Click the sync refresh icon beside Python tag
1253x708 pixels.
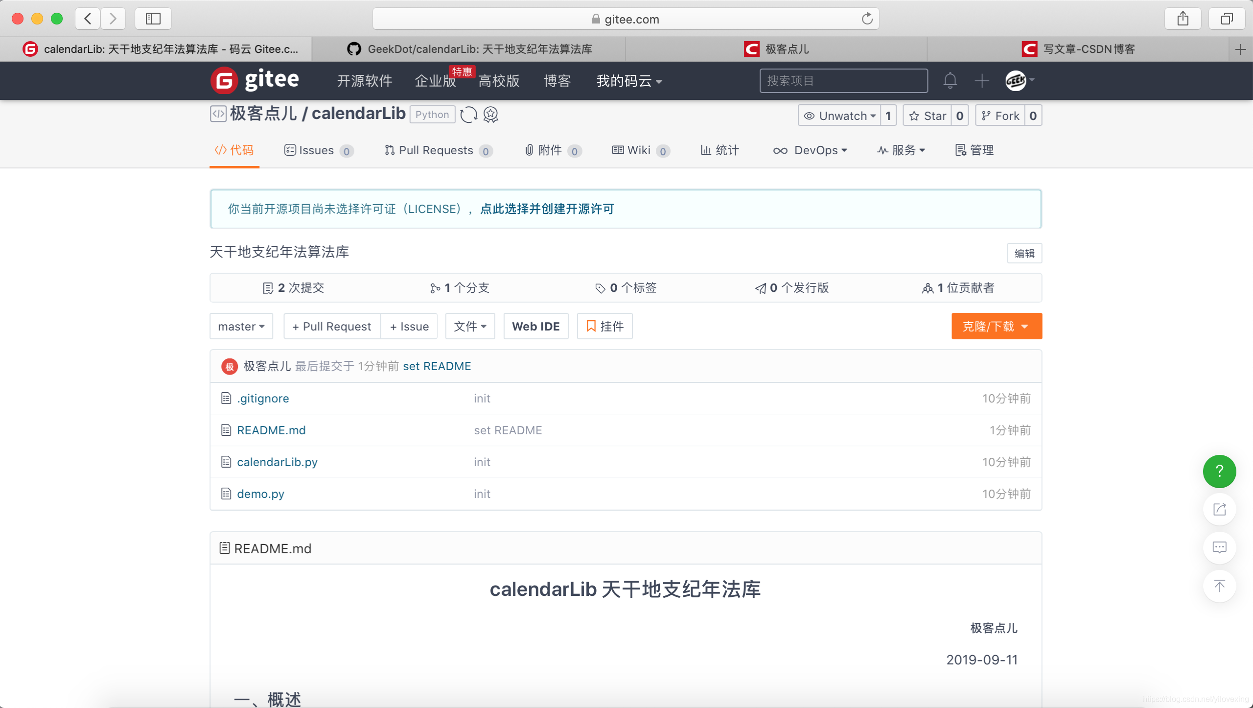(x=468, y=115)
